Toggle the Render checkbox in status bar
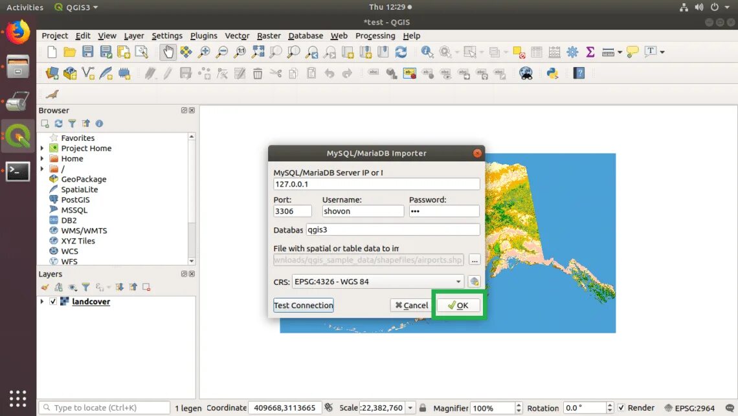 click(621, 408)
